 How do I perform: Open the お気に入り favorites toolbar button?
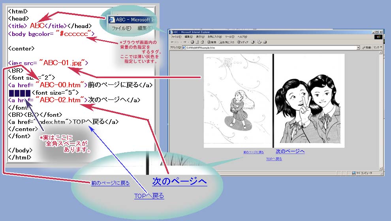click(226, 42)
